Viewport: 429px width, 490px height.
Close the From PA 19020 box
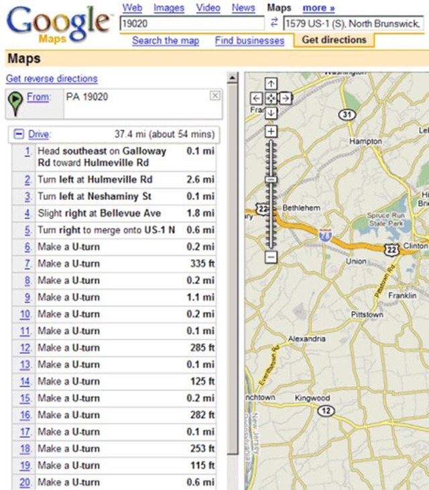coord(214,96)
